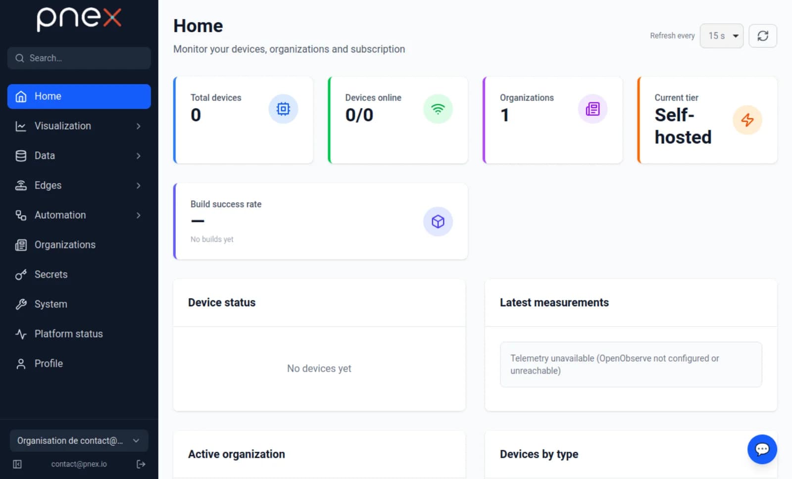Click the logout icon beside contact@pnex.io

click(141, 464)
